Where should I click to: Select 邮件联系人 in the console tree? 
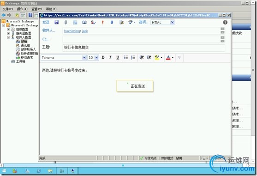click(x=28, y=49)
